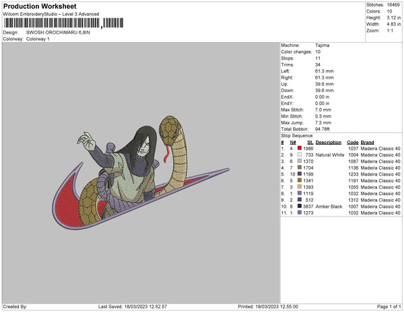Click the brown 1704 color swatch
The image size is (404, 312).
coord(300,167)
